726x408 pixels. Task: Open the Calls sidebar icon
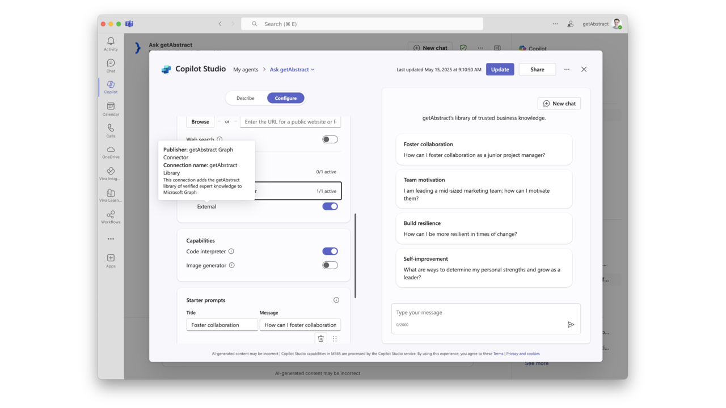pyautogui.click(x=111, y=131)
